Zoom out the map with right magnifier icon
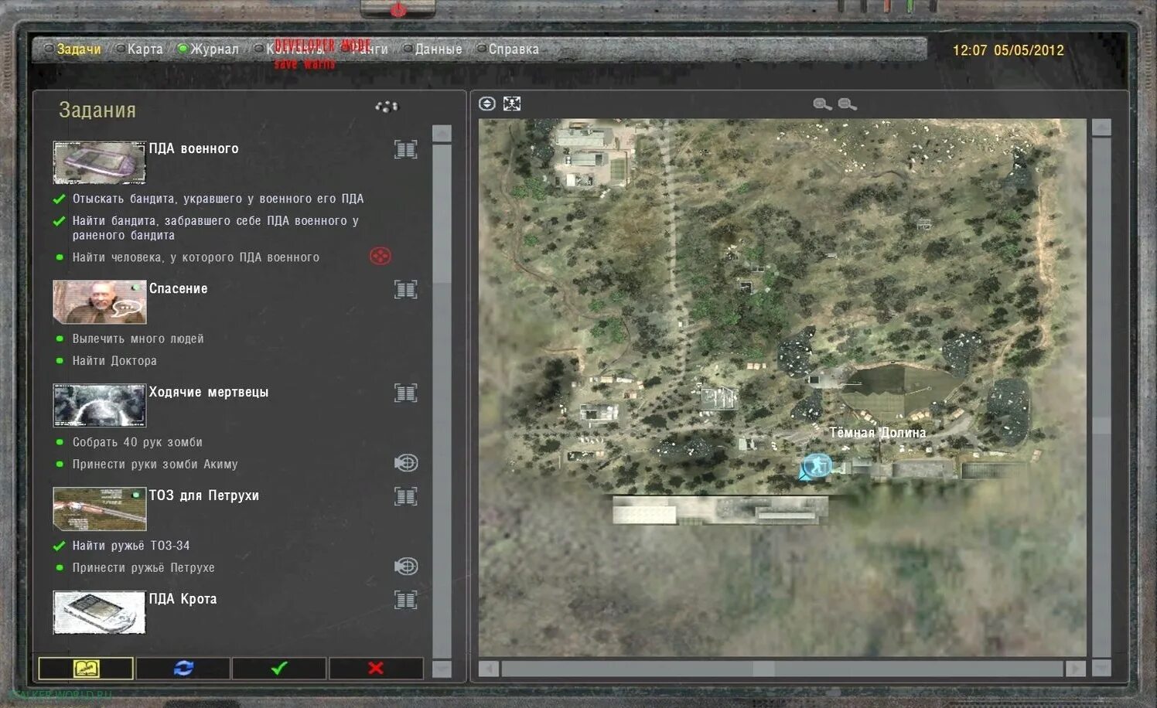Viewport: 1157px width, 708px height. tap(848, 104)
